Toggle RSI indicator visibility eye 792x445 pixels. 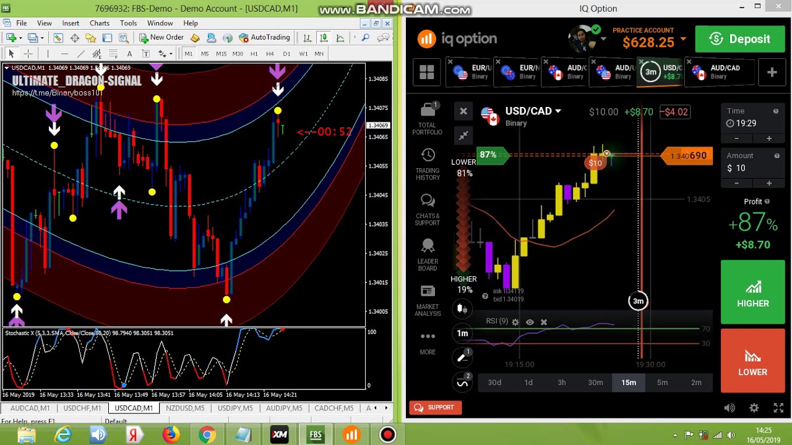(530, 322)
